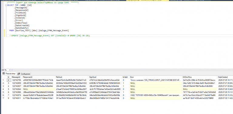Click the select-all corner of the results grid

(4, 77)
